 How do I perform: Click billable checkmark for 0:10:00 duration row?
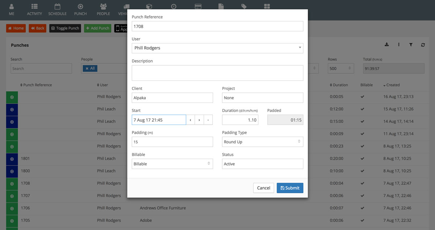pyautogui.click(x=362, y=171)
